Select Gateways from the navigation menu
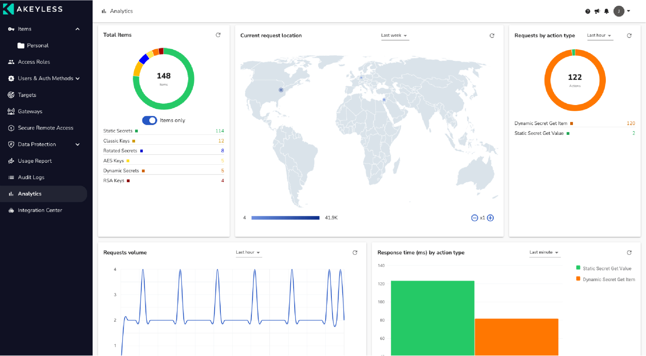Screen dimensions: 646x356 (30, 111)
